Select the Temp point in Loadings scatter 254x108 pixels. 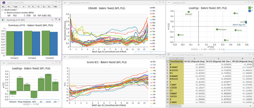tap(235, 30)
